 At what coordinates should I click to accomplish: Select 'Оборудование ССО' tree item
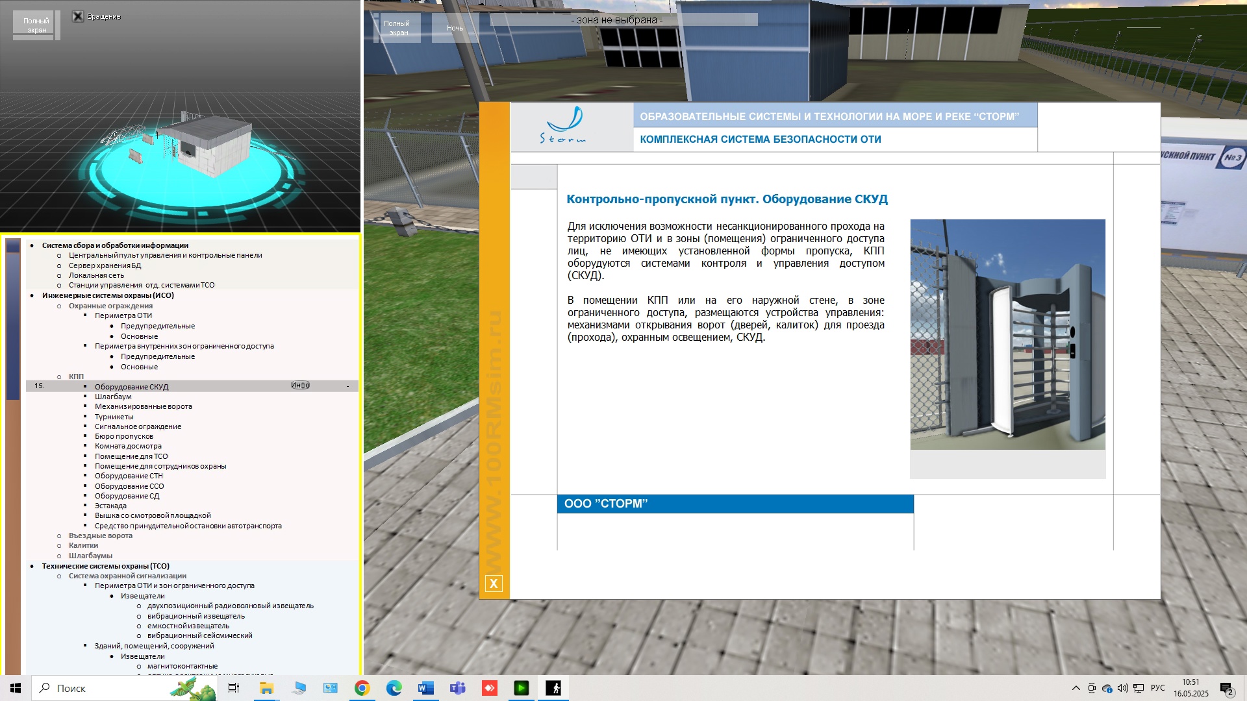point(129,486)
